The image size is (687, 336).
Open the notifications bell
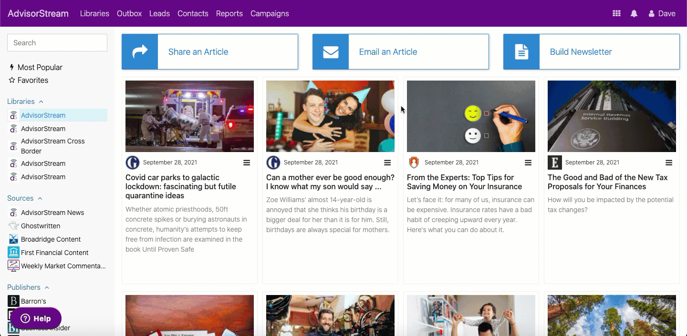pyautogui.click(x=634, y=14)
